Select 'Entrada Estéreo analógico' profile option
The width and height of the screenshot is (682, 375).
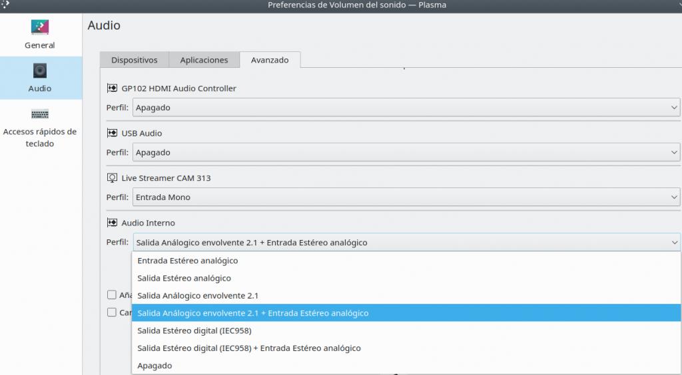point(188,261)
